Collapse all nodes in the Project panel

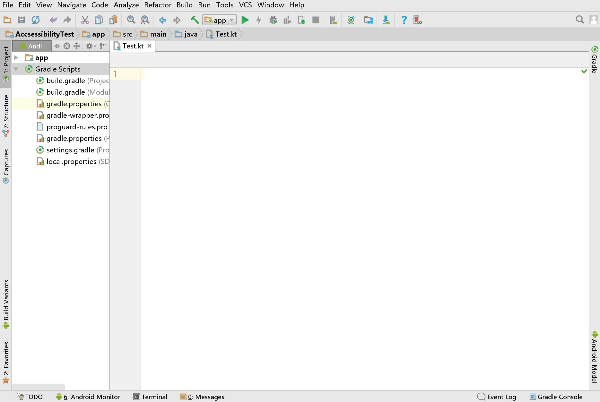click(x=76, y=46)
